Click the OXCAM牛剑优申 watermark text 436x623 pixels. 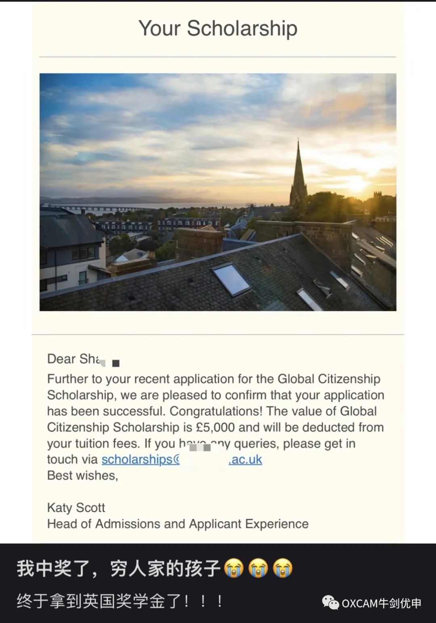click(381, 603)
